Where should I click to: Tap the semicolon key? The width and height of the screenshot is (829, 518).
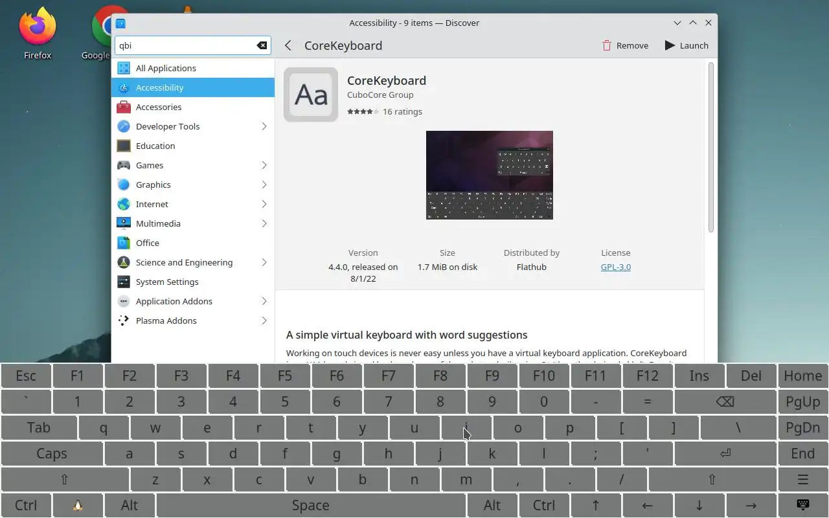[x=596, y=454]
